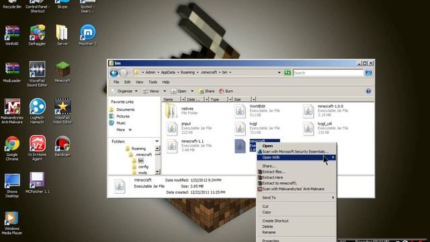Screen dimensions: 430x242
Task: Open the Type column filter arrow
Action: click(230, 99)
